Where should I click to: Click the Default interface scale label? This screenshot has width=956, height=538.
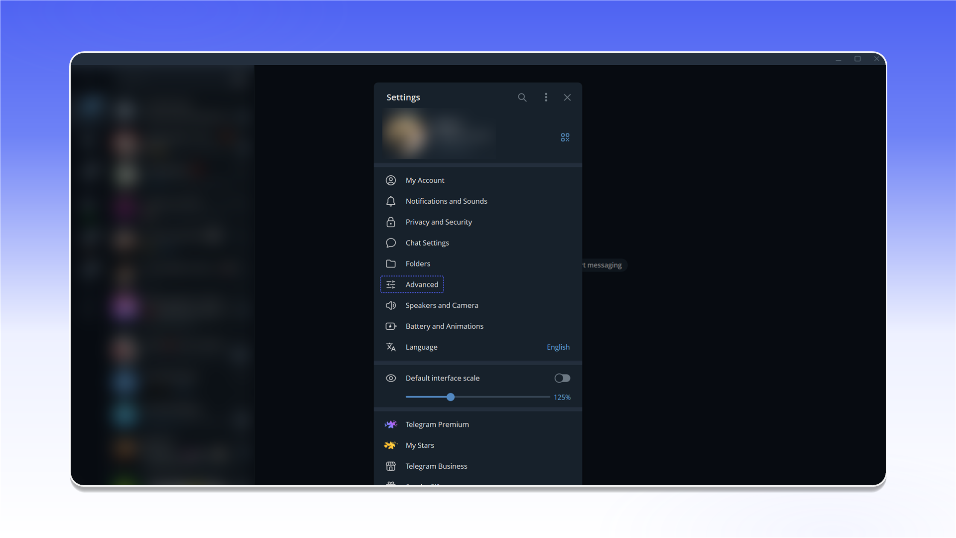[442, 379]
